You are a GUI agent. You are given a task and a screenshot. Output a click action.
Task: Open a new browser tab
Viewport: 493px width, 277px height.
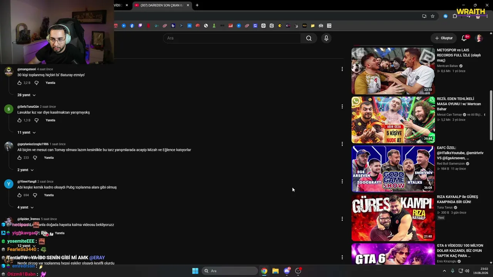[x=197, y=5]
